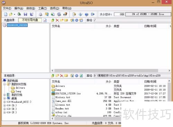
Task: Click the Add icon in local pane toolbar
Action: (x=72, y=76)
